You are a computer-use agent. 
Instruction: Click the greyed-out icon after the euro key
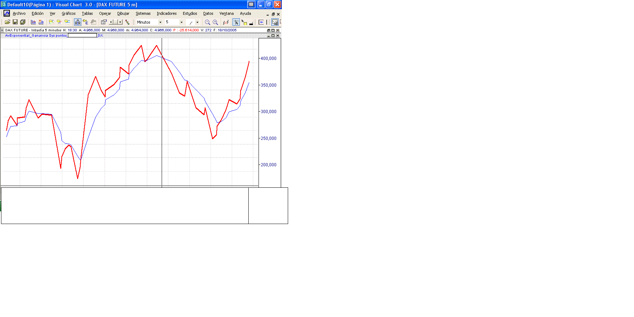tap(93, 22)
